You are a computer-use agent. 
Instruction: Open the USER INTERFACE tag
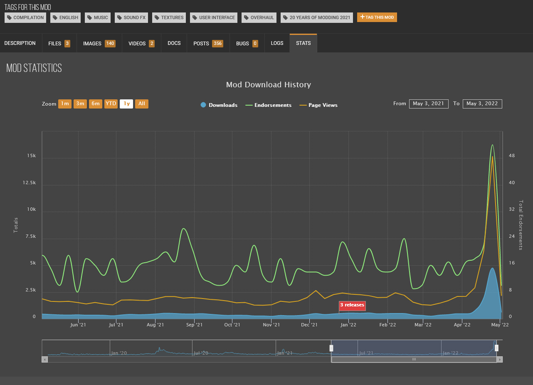[x=214, y=17]
